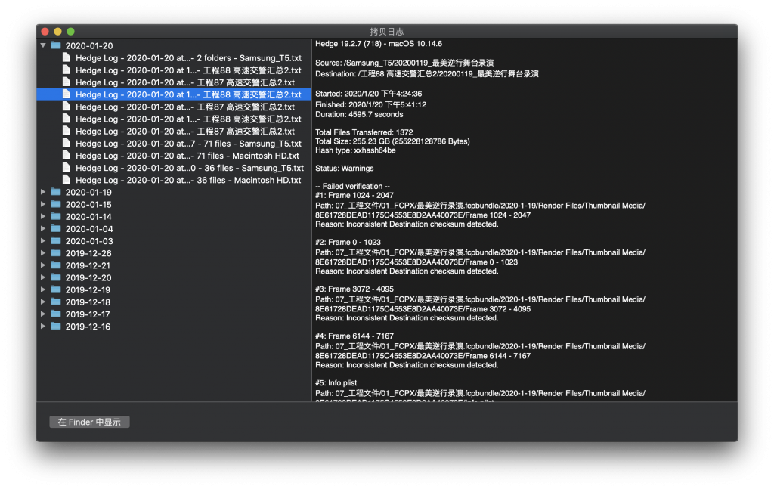The image size is (774, 489).
Task: Click file icon of '2 folders - Samsung_T5.txt' log
Action: pyautogui.click(x=67, y=58)
